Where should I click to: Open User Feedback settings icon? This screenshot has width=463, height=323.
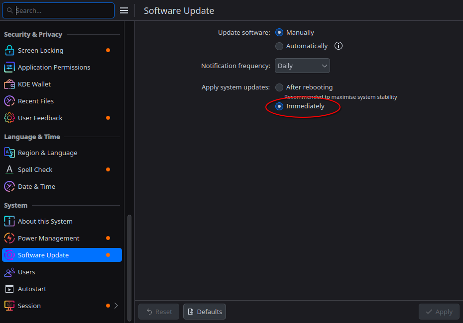10,118
